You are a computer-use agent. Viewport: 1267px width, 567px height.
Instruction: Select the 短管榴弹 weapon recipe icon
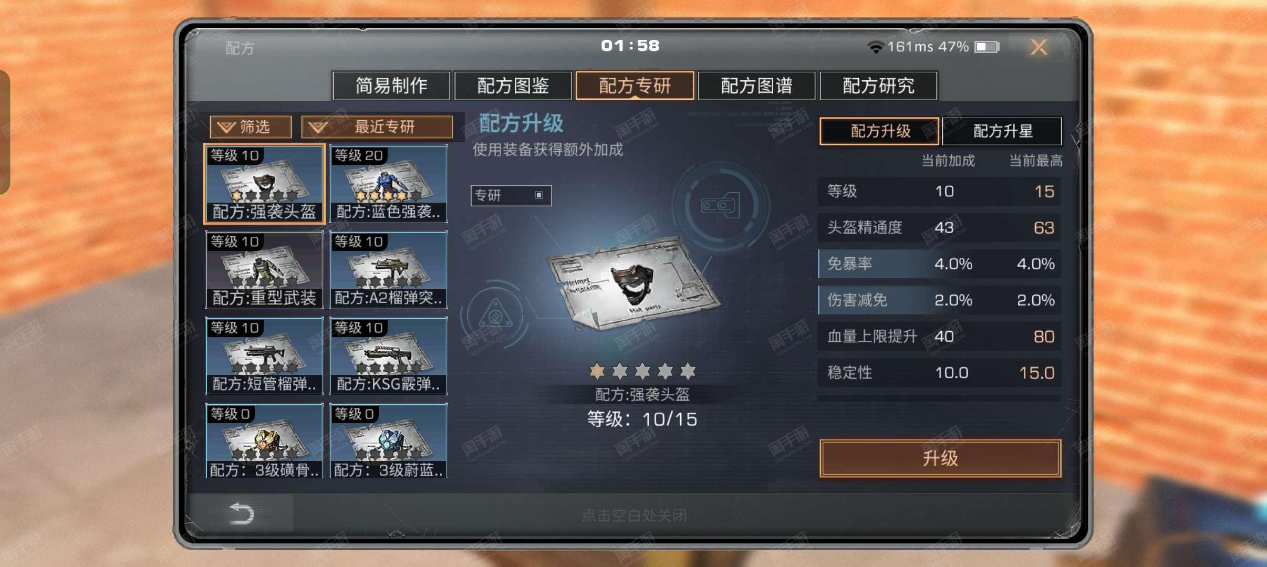(264, 356)
